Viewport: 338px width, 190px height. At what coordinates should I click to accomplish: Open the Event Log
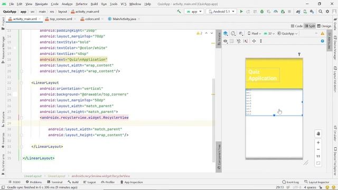[x=290, y=182]
